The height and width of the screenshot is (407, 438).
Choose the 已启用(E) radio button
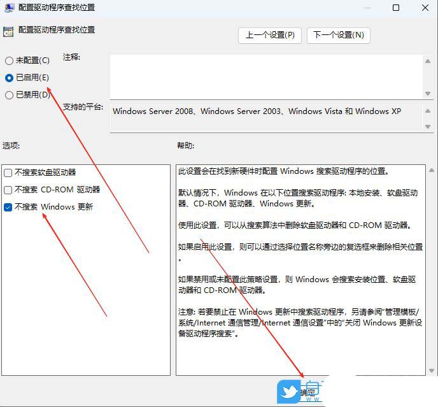(9, 78)
